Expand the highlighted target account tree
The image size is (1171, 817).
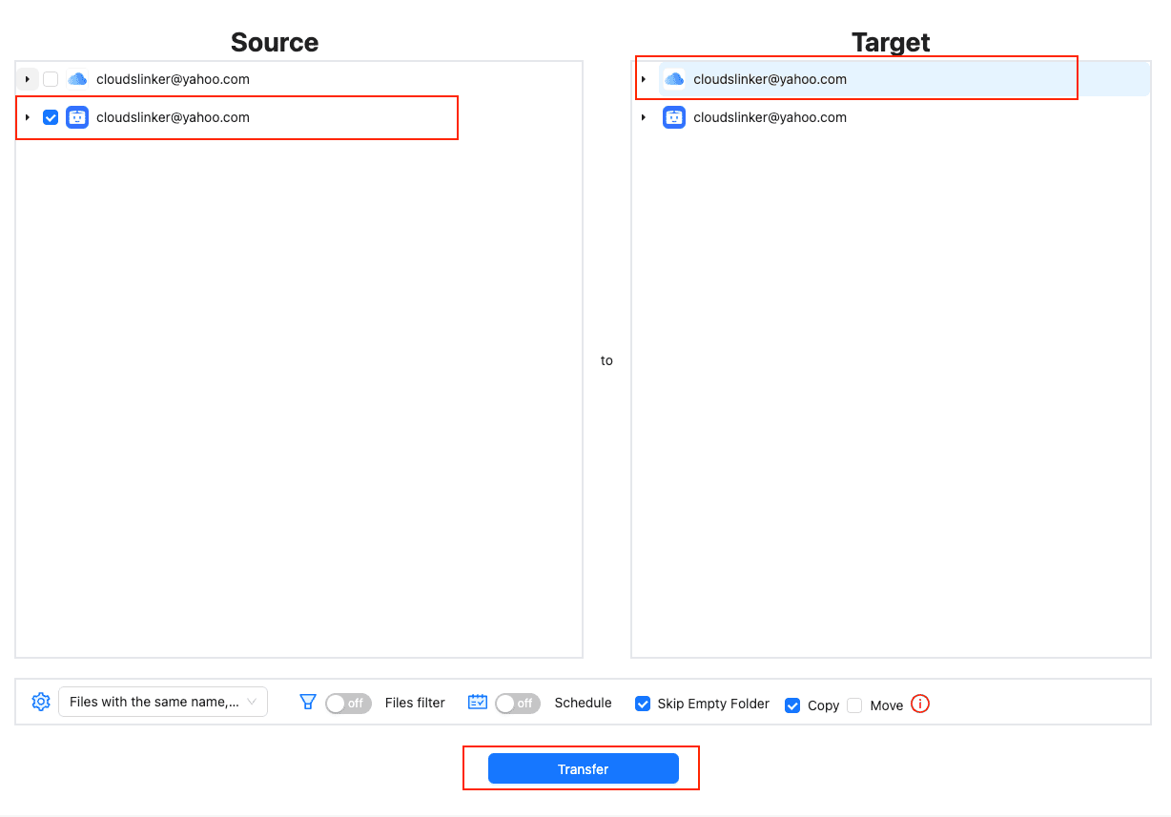coord(643,78)
